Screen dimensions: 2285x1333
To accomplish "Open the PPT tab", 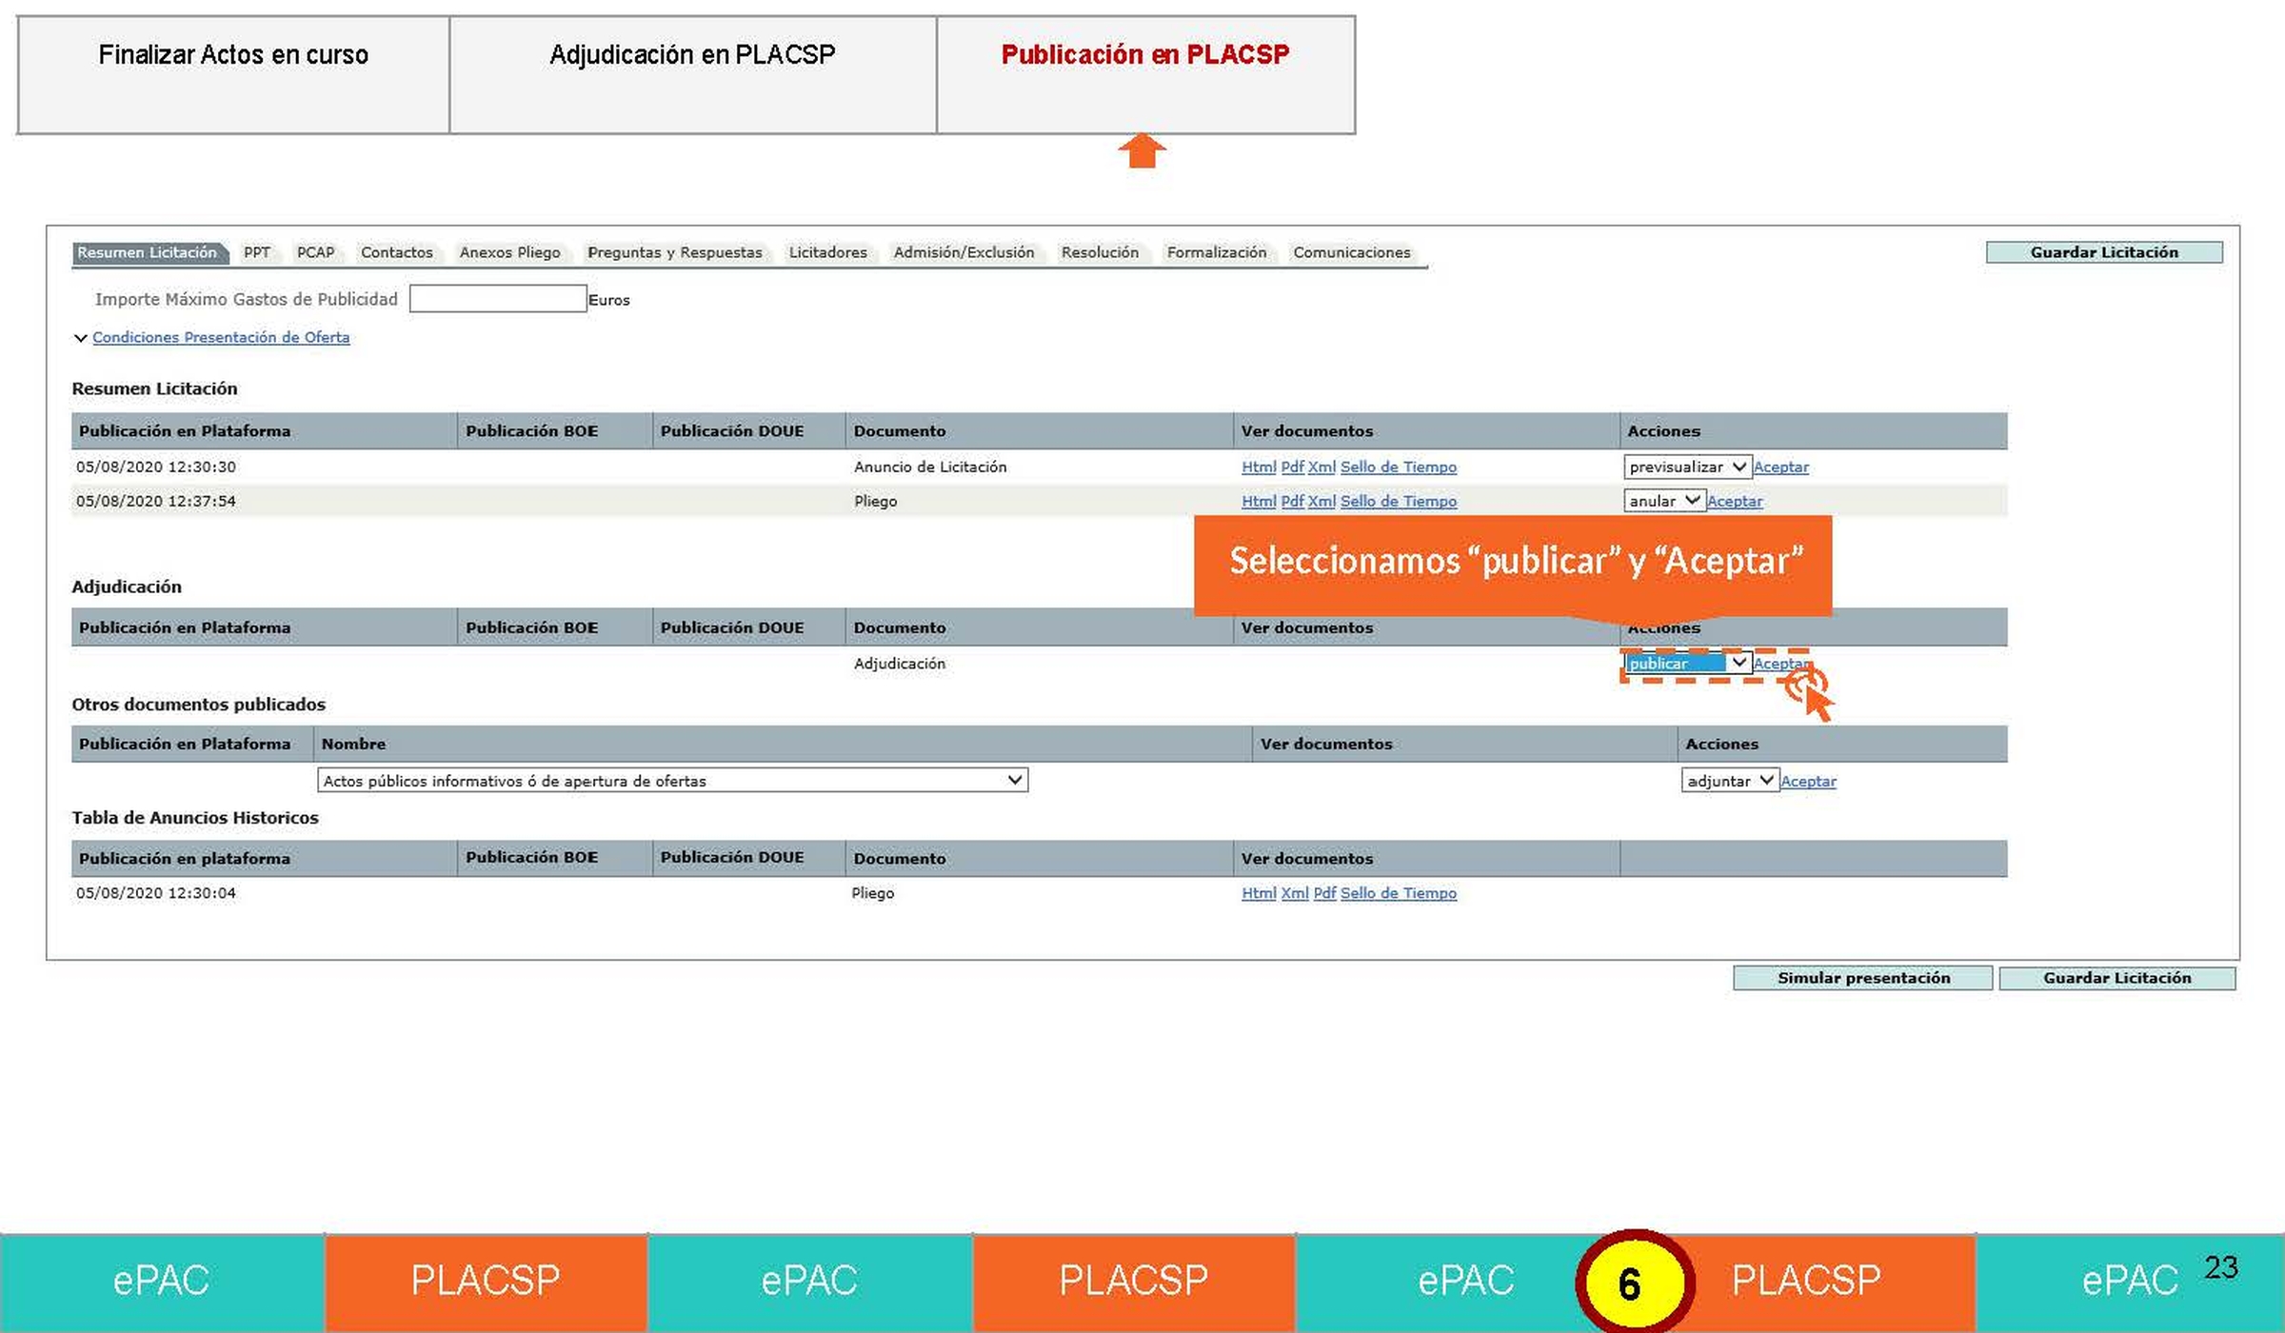I will point(257,252).
